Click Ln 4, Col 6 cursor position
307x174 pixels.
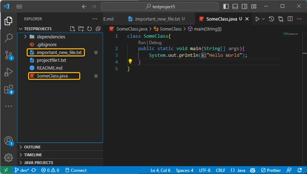[x=161, y=170]
